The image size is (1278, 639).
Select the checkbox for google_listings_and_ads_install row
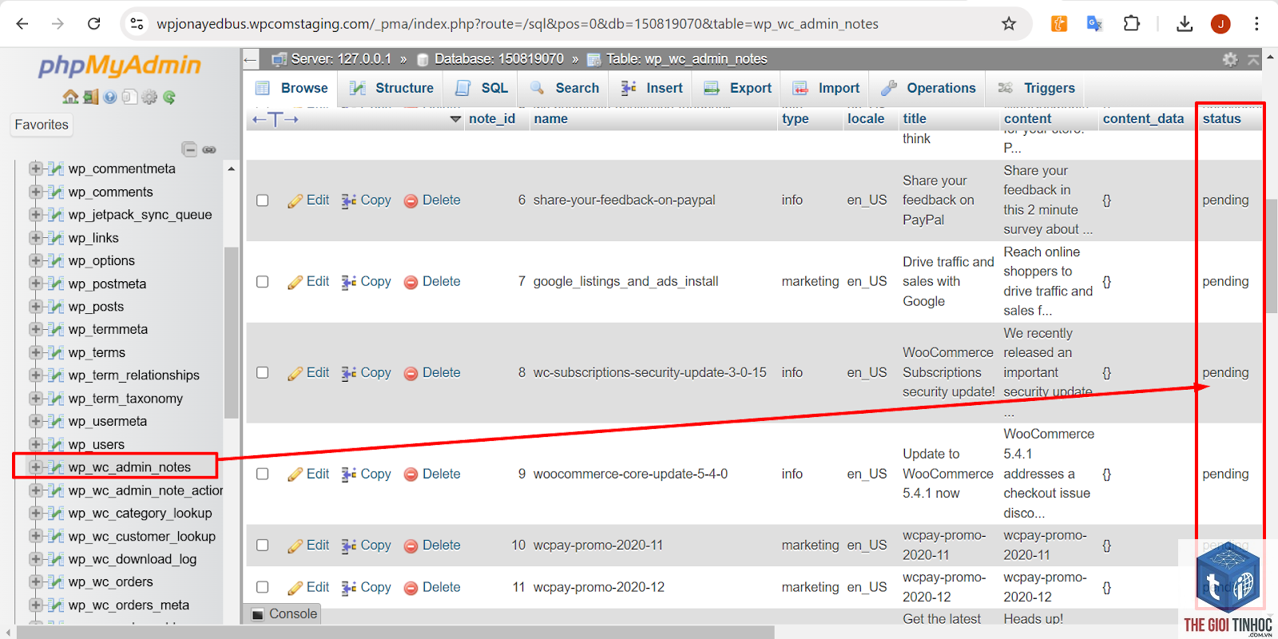pos(262,282)
